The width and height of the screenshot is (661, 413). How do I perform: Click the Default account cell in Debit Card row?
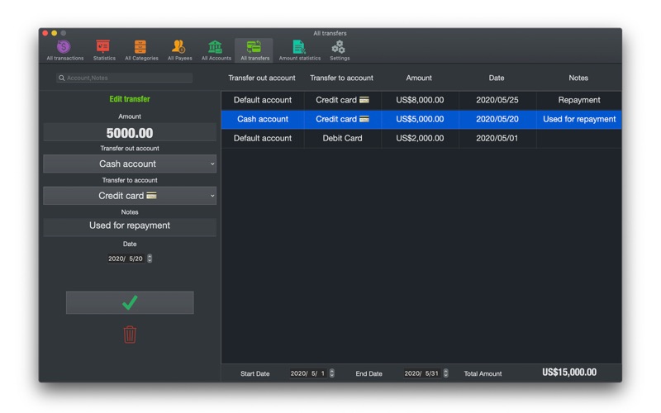tap(263, 138)
